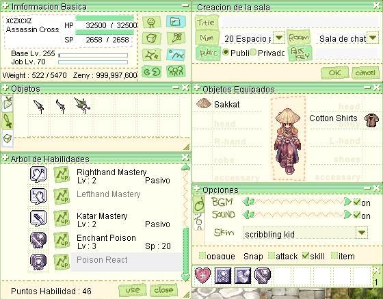Click the heart icon in the hotkey bar
The image size is (383, 299).
tap(202, 275)
